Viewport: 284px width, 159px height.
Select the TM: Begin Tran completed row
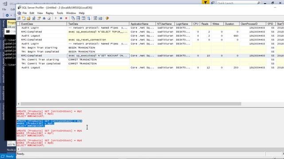click(150, 52)
